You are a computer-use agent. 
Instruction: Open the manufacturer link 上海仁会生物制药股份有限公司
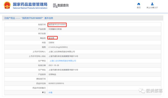[63, 61]
